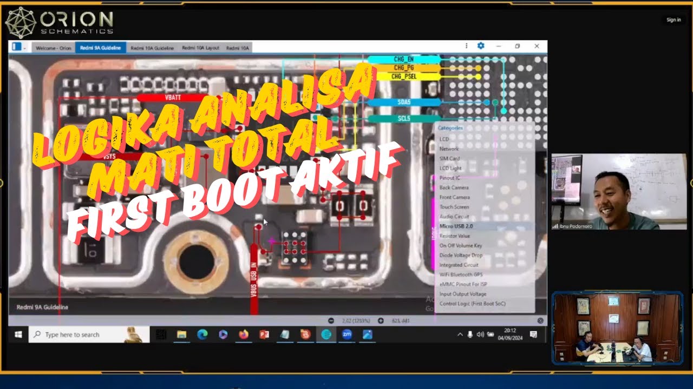Click the microphone tray icon
The height and width of the screenshot is (389, 693).
470,335
